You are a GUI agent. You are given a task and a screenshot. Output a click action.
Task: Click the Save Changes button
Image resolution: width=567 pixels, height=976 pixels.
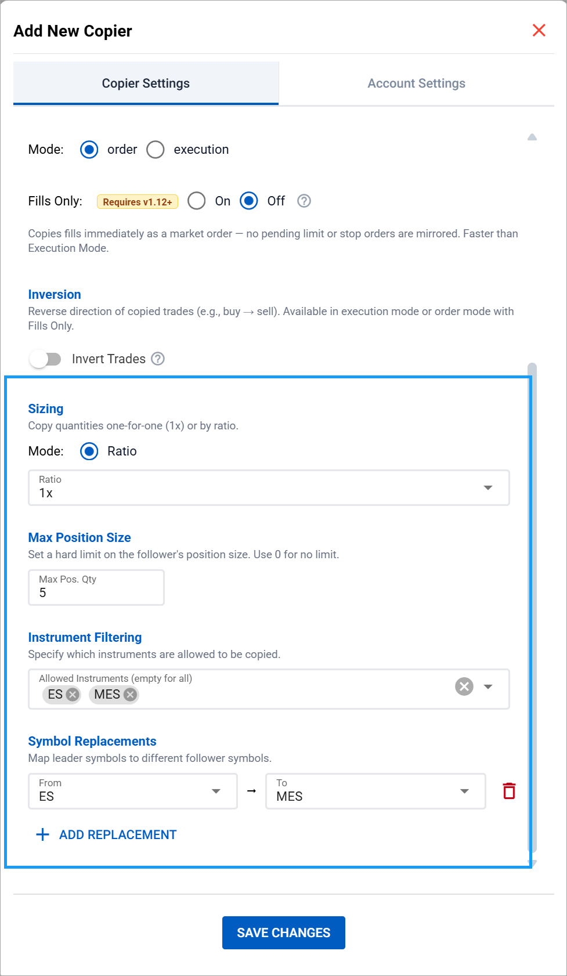click(x=283, y=932)
